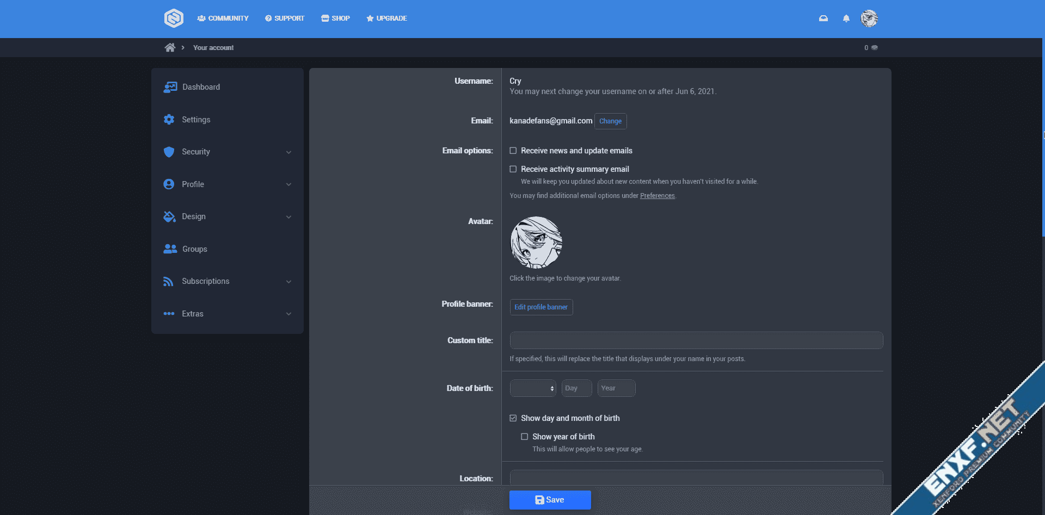Open the birth month dropdown
Image resolution: width=1045 pixels, height=515 pixels.
click(532, 388)
